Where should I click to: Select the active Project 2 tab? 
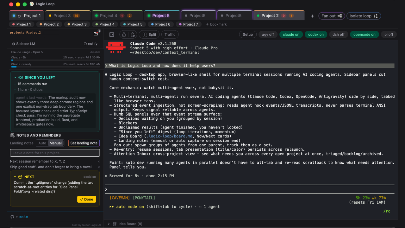click(x=279, y=16)
